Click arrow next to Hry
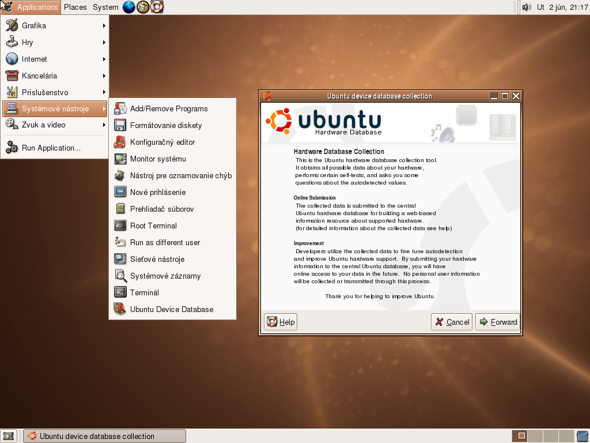This screenshot has width=590, height=443. (x=104, y=42)
